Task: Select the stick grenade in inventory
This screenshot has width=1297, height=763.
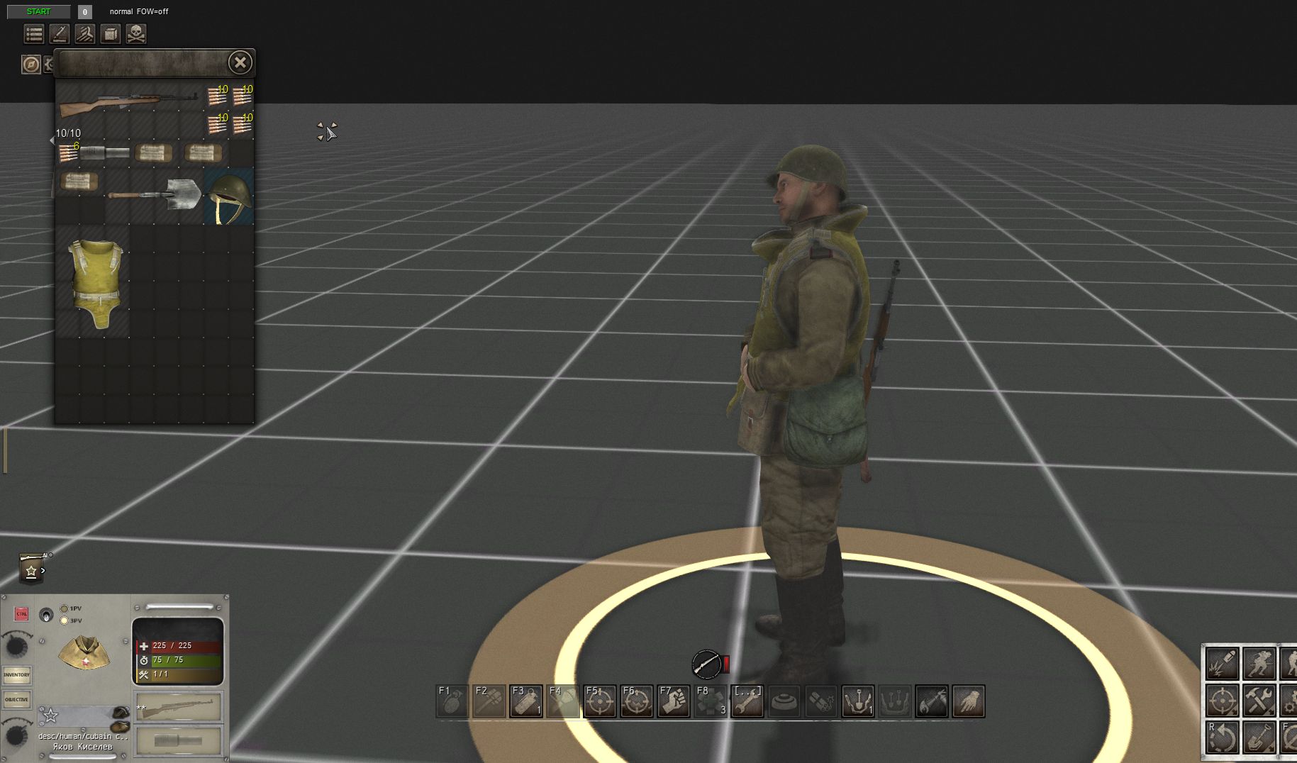Action: click(104, 152)
